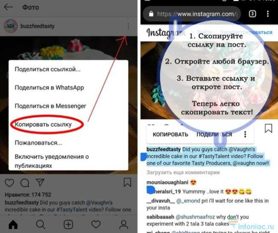The width and height of the screenshot is (278, 233).
Task: Select Пожаловаться... menu entry
Action: [38, 143]
